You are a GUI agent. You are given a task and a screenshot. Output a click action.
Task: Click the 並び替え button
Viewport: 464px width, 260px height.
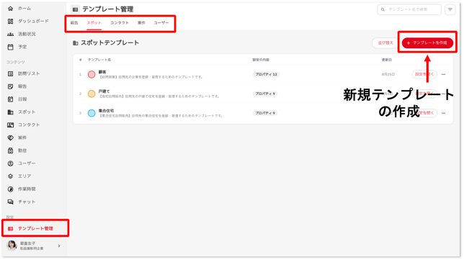click(385, 43)
